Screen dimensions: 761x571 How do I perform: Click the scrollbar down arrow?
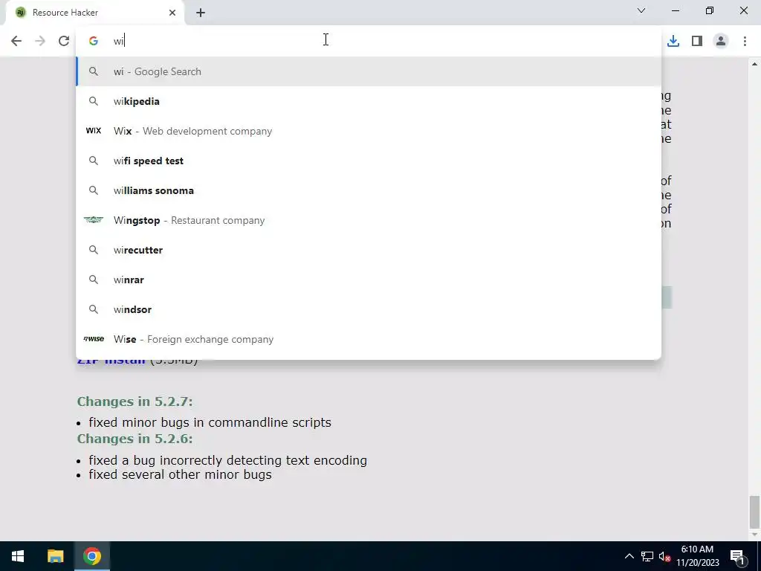click(754, 535)
